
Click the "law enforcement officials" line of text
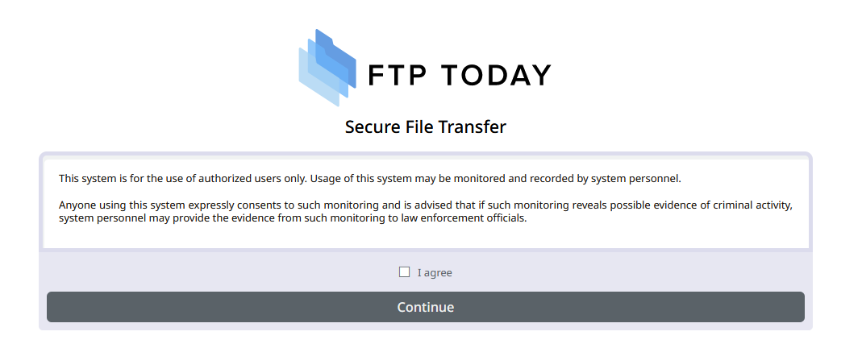pyautogui.click(x=293, y=218)
